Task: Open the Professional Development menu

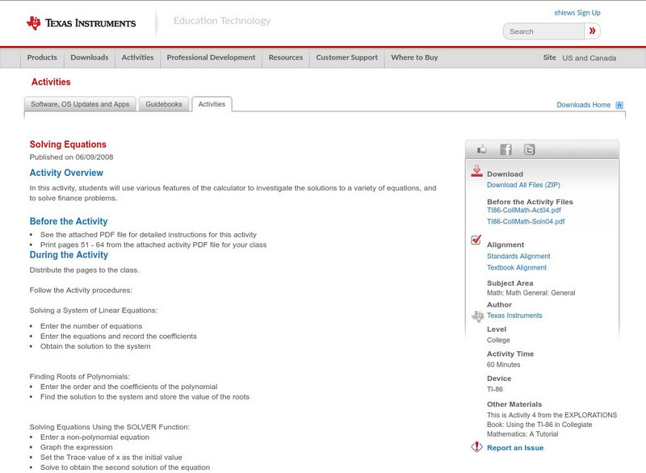Action: pyautogui.click(x=210, y=57)
